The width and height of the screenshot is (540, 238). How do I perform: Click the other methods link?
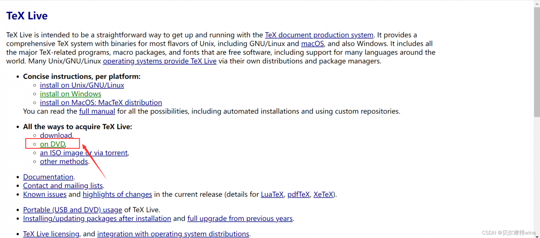point(64,162)
